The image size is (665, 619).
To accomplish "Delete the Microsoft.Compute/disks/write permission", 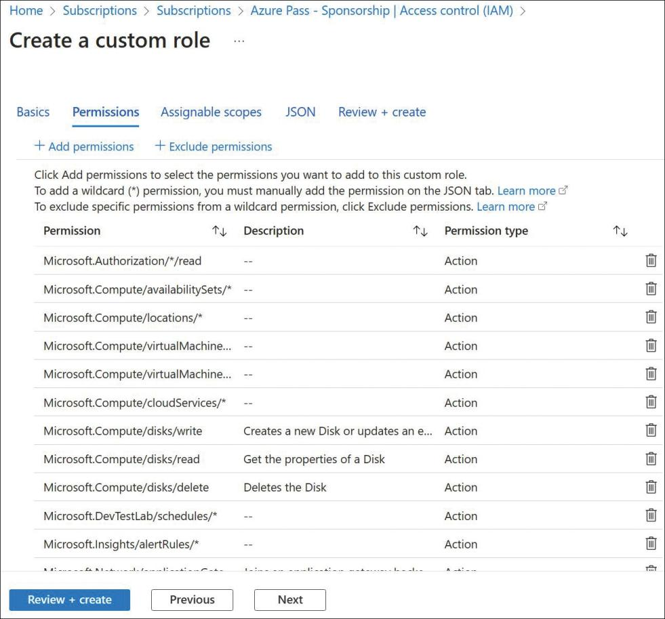I will click(651, 430).
